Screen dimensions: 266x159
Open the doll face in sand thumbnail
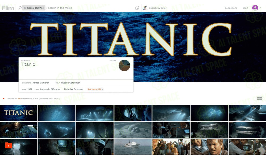point(133,130)
